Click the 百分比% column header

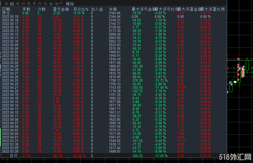point(81,9)
